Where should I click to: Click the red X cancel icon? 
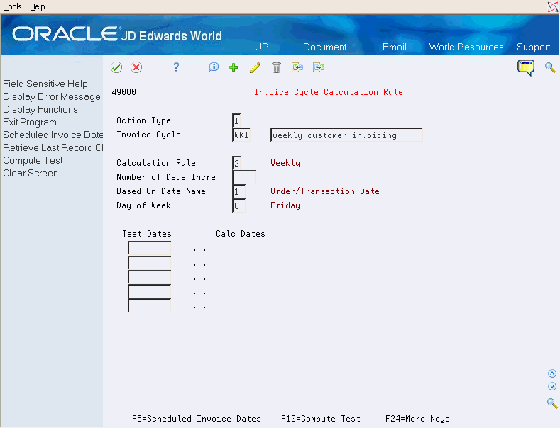click(x=136, y=67)
